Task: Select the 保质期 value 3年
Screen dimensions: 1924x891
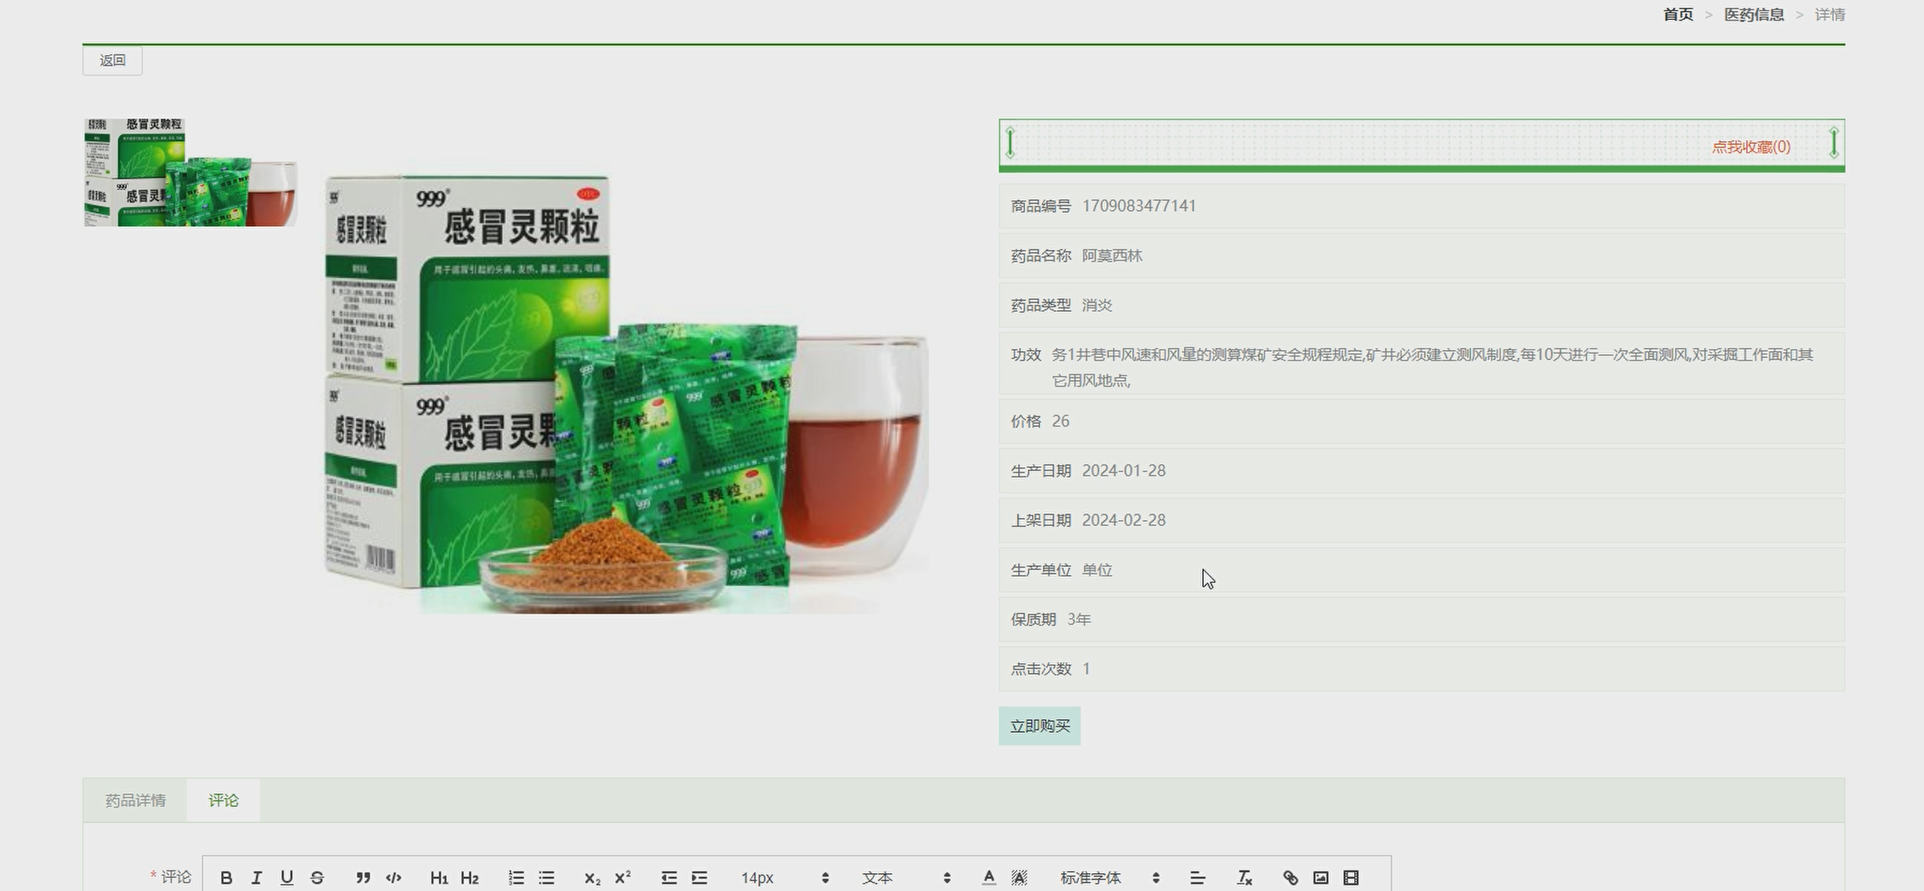Action: click(1080, 619)
